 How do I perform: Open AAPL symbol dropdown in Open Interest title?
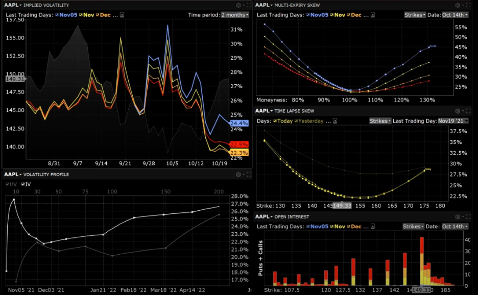264,217
